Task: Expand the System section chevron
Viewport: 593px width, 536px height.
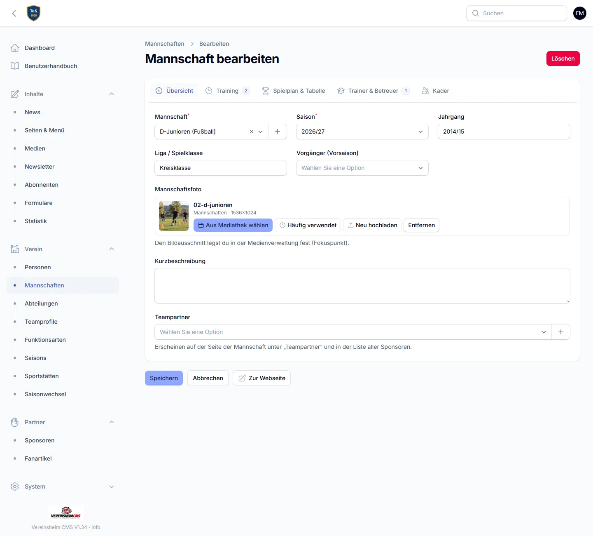Action: (112, 487)
